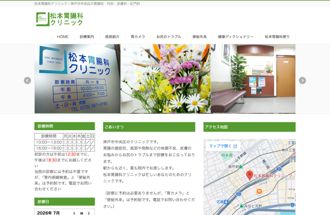Go to previous month in the 診療日 calendar

(74, 213)
